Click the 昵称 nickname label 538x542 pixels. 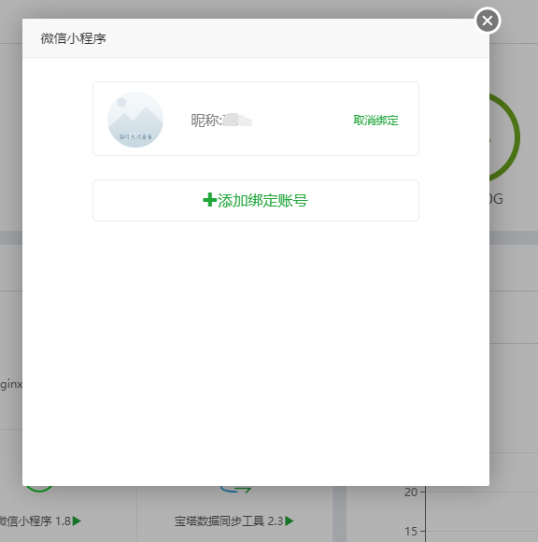pyautogui.click(x=206, y=121)
